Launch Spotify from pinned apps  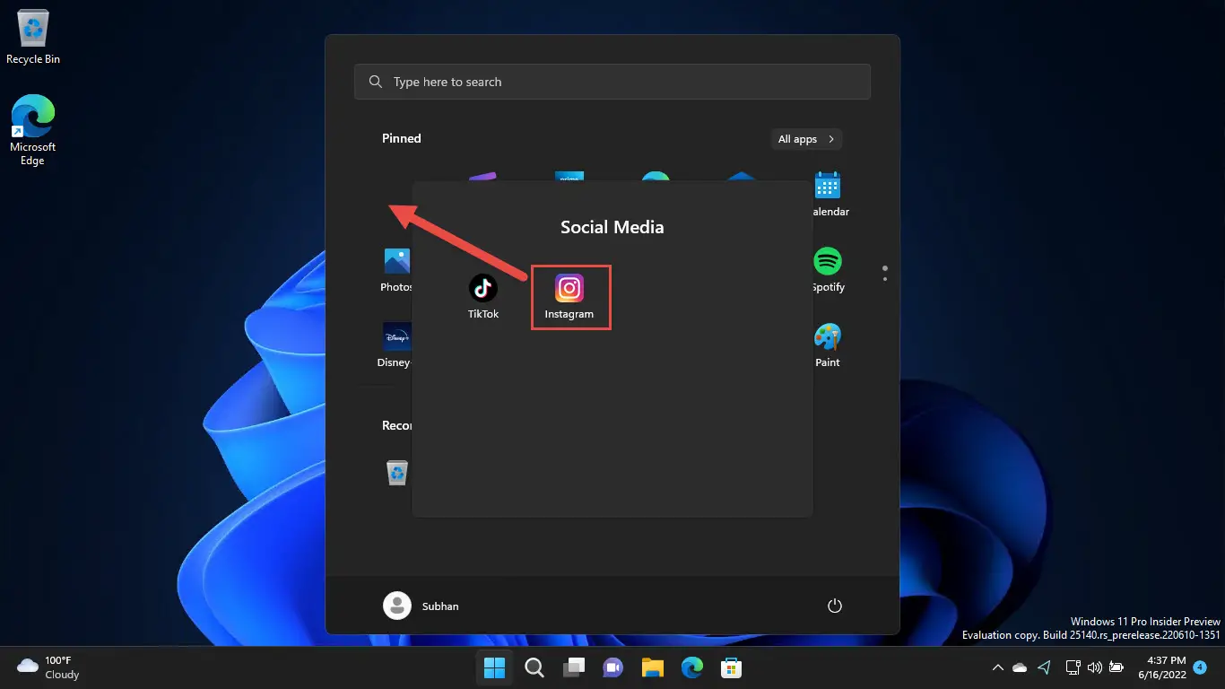[x=828, y=270]
